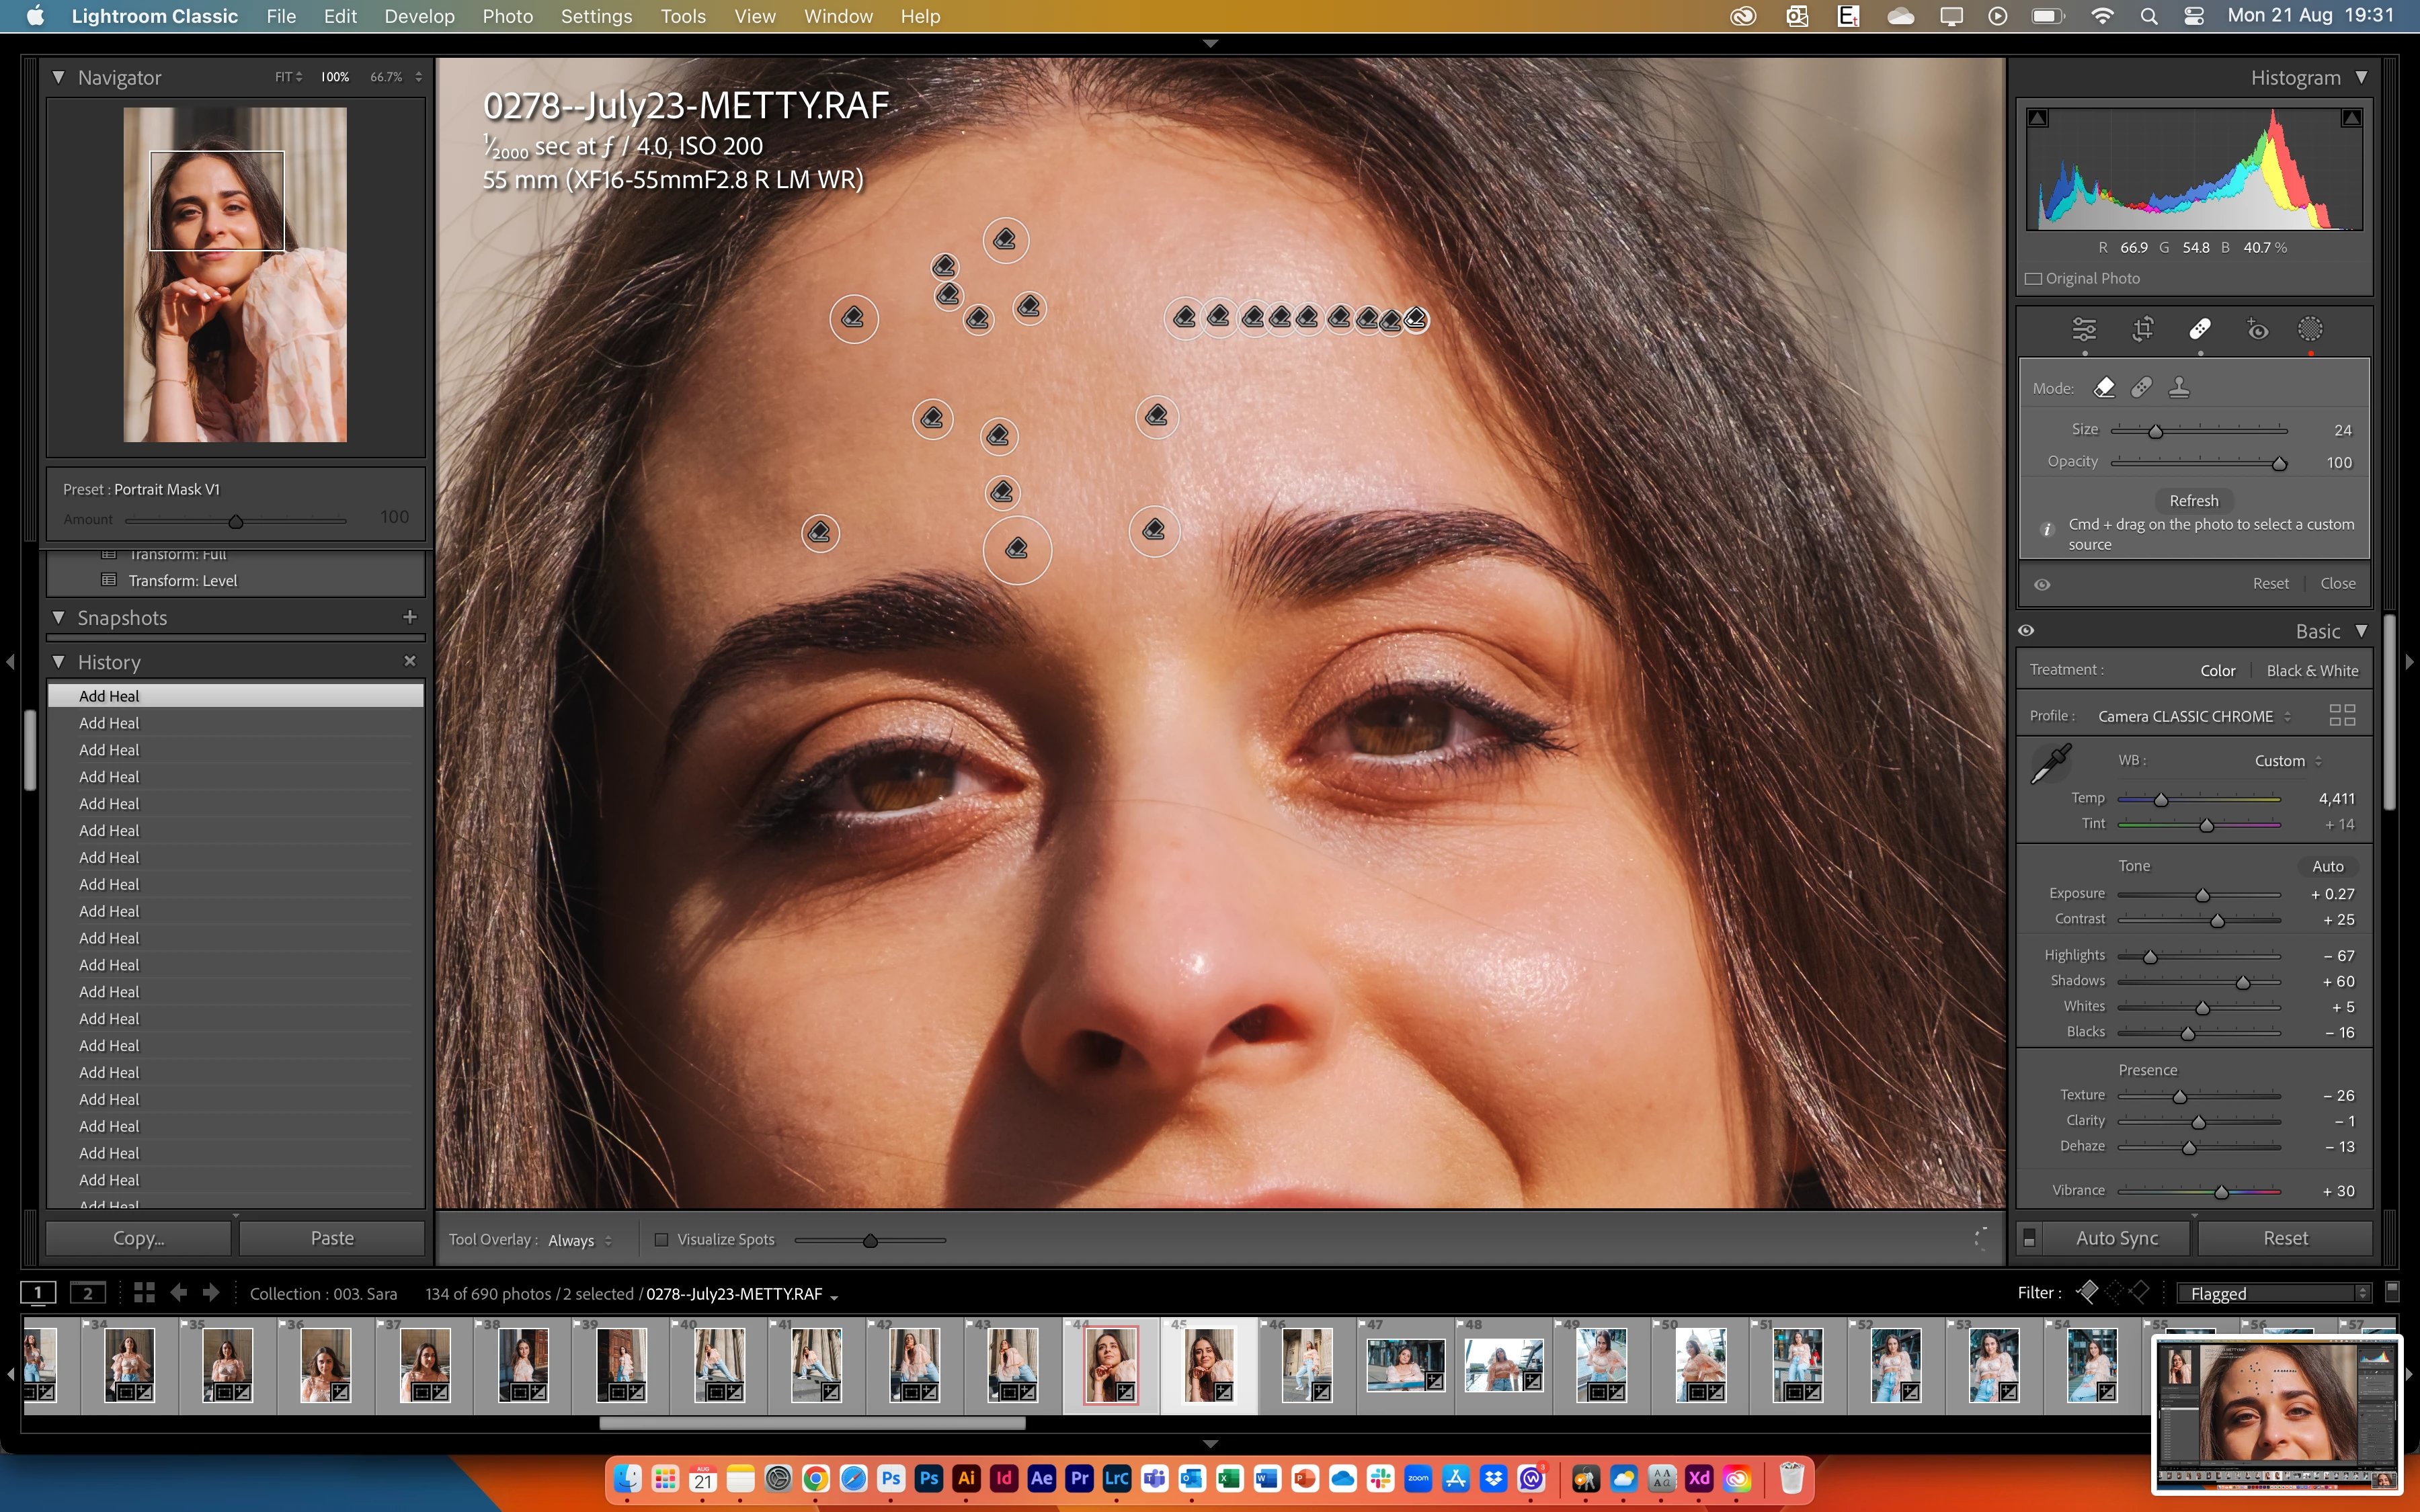Viewport: 2420px width, 1512px height.
Task: Check the Original Photo box
Action: [2034, 278]
